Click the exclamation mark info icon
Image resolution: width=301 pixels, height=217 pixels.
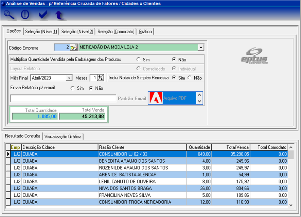tap(25, 15)
